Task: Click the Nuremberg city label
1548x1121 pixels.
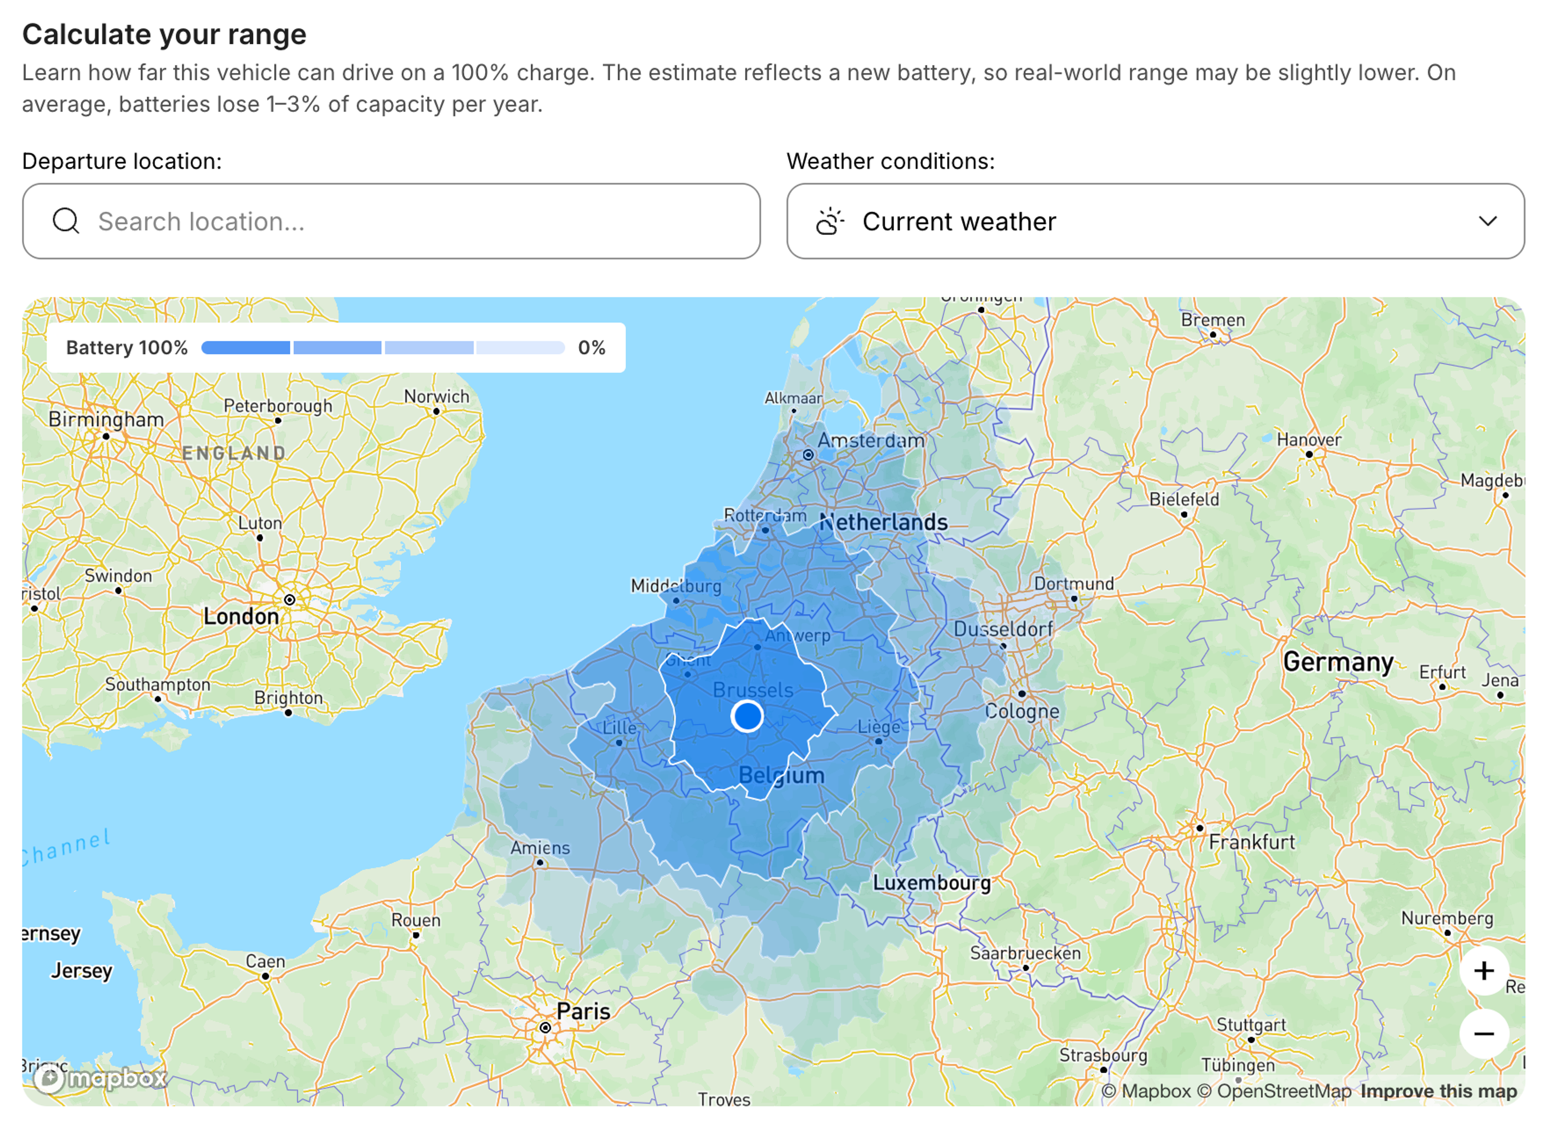Action: click(1447, 918)
